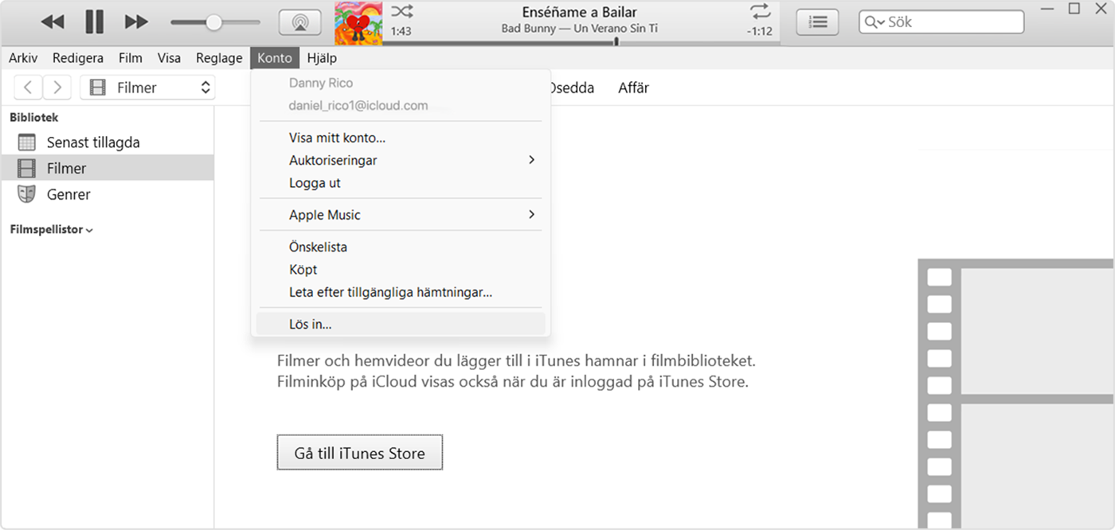Viewport: 1115px width, 530px height.
Task: Open the Filmer media picker dropdown
Action: [x=147, y=87]
